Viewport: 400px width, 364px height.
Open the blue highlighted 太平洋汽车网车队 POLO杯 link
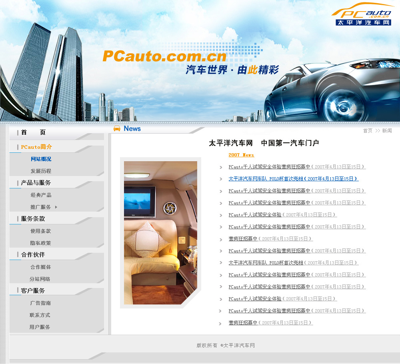tap(294, 179)
